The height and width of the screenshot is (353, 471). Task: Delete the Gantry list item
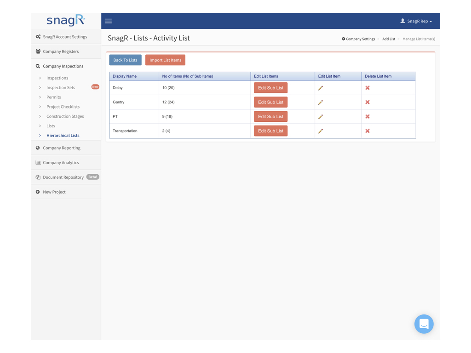tap(368, 102)
